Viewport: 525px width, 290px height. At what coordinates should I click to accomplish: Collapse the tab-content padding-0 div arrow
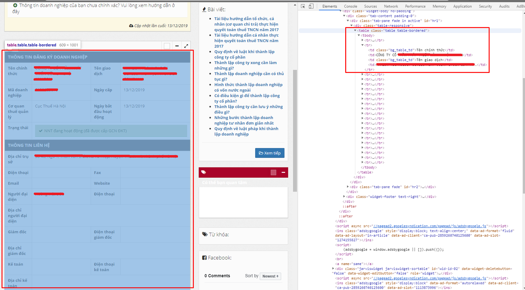(x=344, y=16)
